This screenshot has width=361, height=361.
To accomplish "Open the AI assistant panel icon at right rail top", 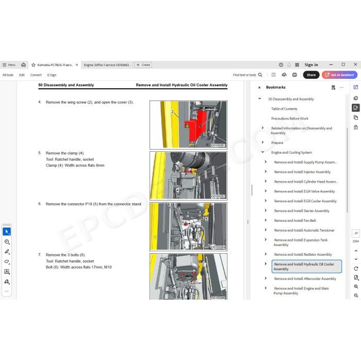I will pyautogui.click(x=356, y=87).
